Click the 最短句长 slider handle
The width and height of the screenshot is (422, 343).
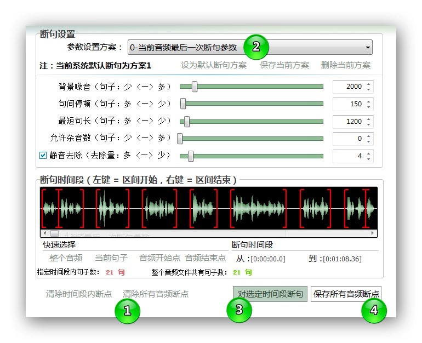click(187, 121)
